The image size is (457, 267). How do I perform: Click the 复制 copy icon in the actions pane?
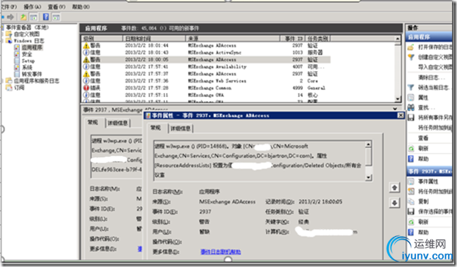click(410, 201)
